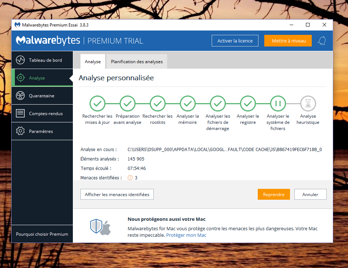Click the 'Préparation avant analyse' checkmark step
This screenshot has height=268, width=348.
pos(128,103)
